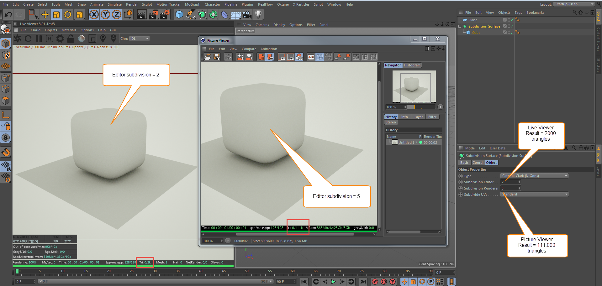This screenshot has width=602, height=286.
Task: Click the Rotate tool icon
Action: click(68, 14)
